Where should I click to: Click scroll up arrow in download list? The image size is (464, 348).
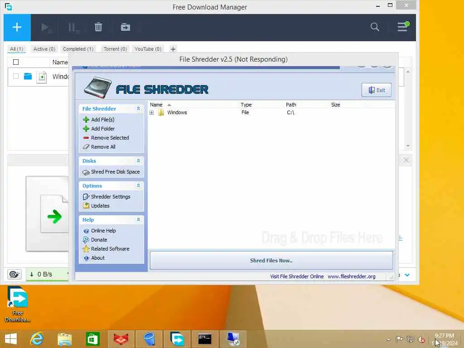[x=408, y=72]
